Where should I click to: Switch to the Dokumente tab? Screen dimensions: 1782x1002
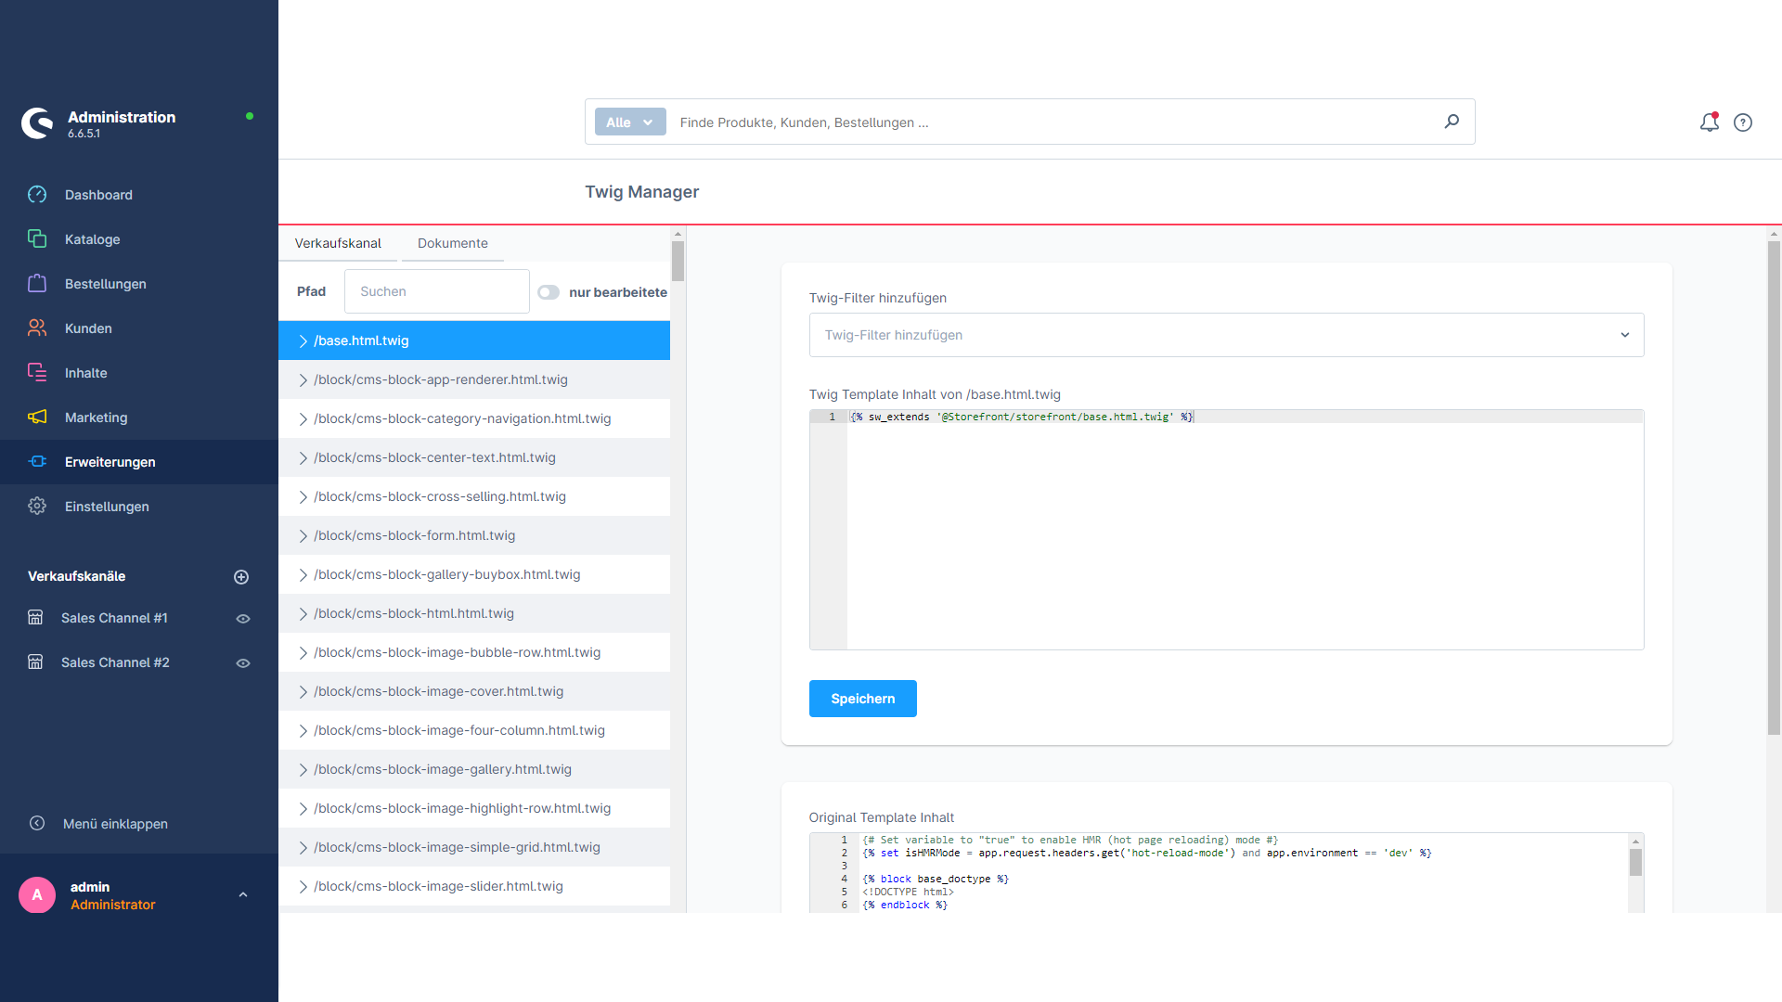click(x=452, y=243)
